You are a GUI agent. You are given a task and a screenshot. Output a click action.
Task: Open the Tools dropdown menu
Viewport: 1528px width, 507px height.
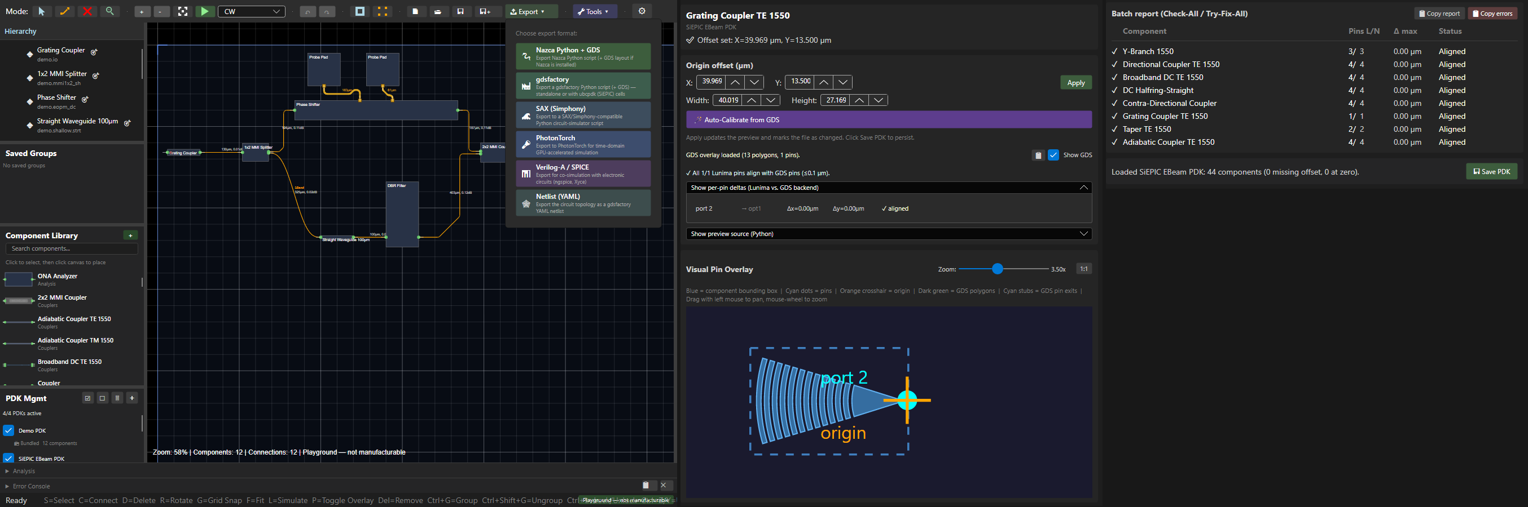click(x=595, y=11)
